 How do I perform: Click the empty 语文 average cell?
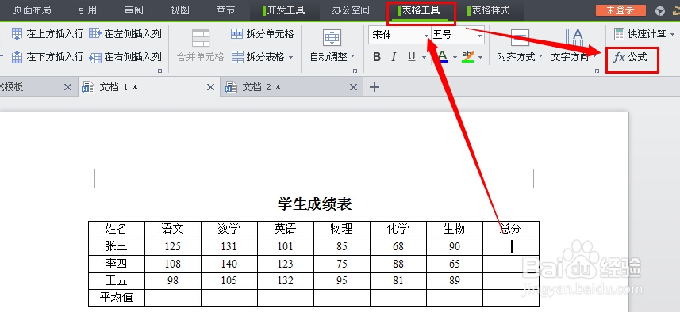(173, 298)
